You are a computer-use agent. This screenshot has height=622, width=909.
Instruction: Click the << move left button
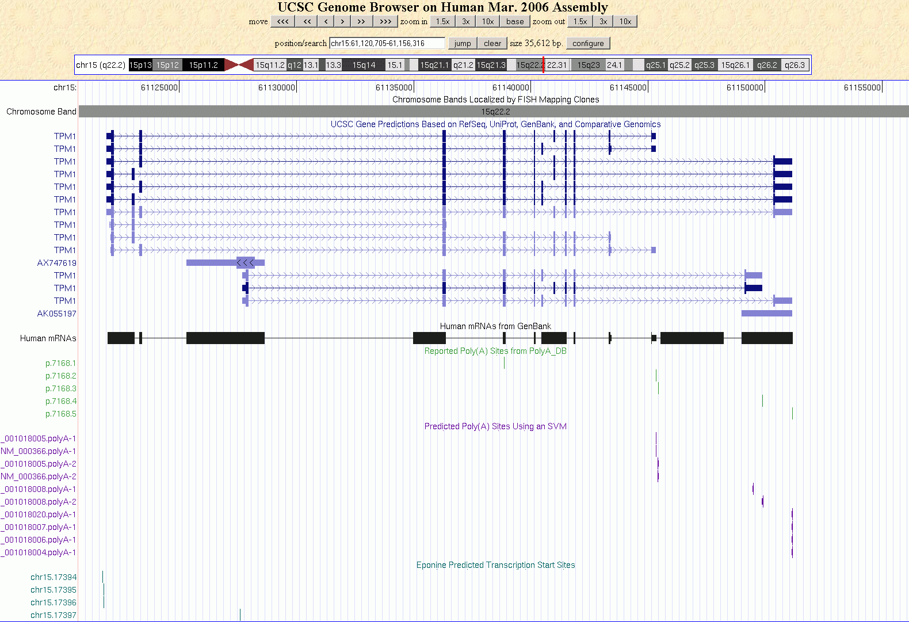307,21
